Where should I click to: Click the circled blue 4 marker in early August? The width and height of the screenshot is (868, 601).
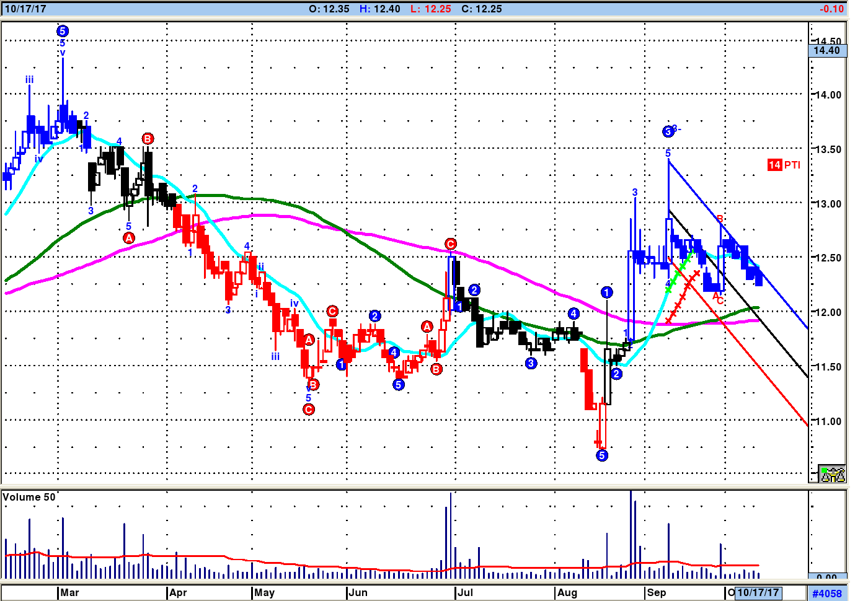pyautogui.click(x=573, y=314)
